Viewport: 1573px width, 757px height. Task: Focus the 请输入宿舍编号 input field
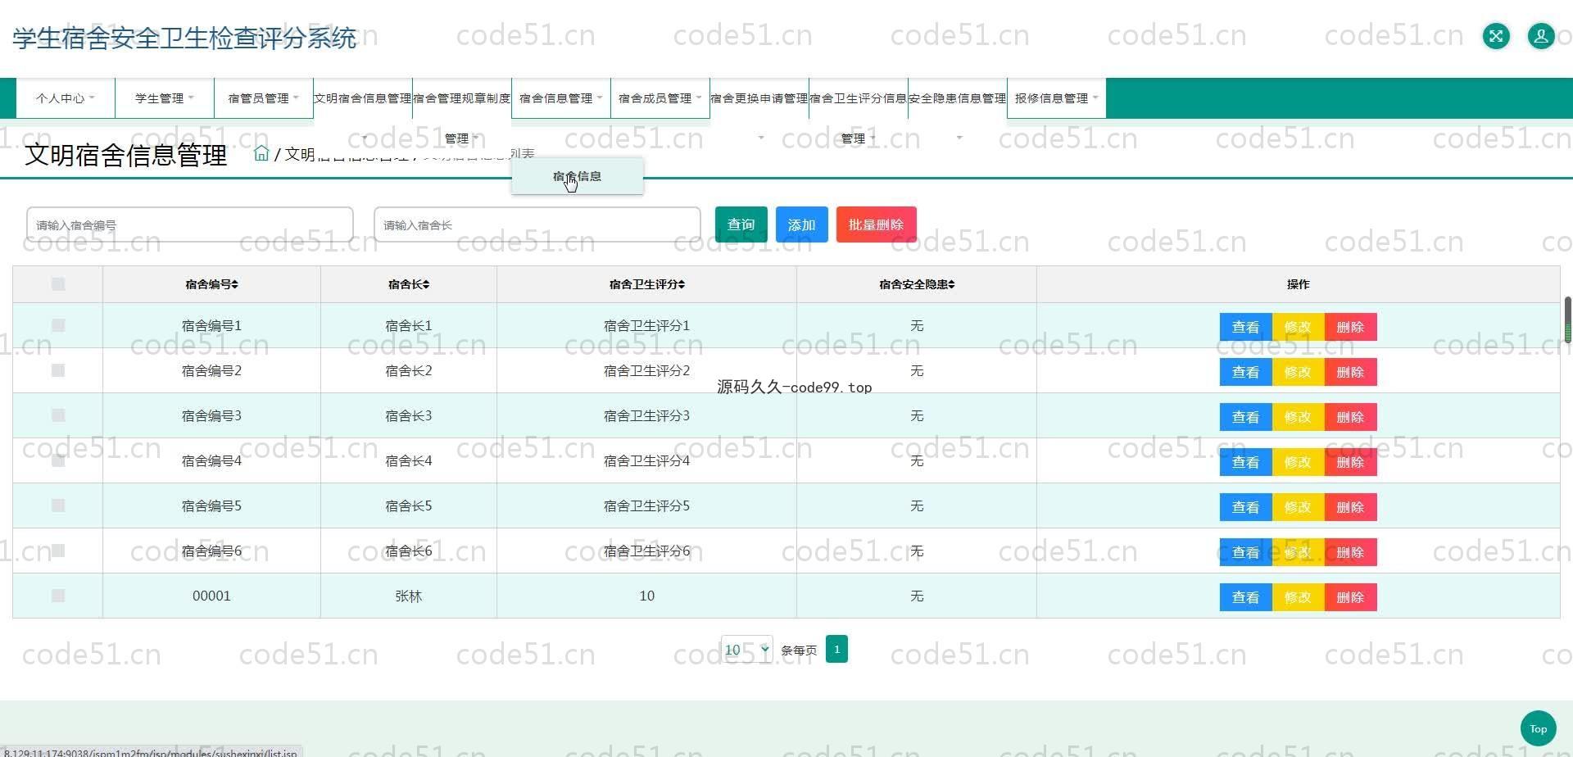click(x=190, y=224)
